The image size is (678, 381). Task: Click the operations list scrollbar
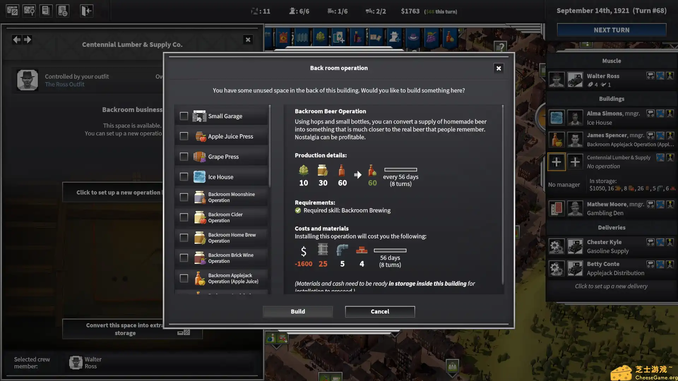pos(270,146)
